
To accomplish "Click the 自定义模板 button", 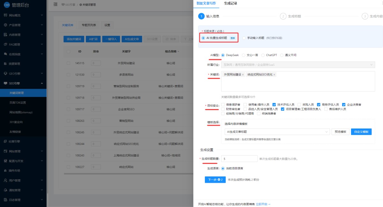I will coord(361,132).
